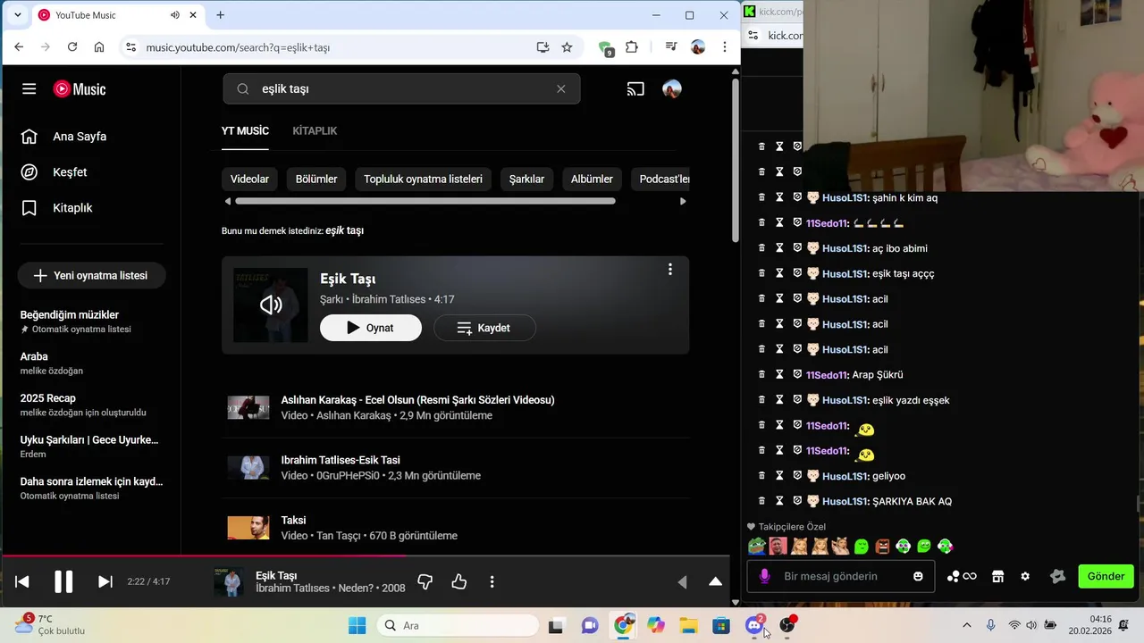Open Kick chat settings gear
Viewport: 1144px width, 643px height.
[x=1025, y=577]
